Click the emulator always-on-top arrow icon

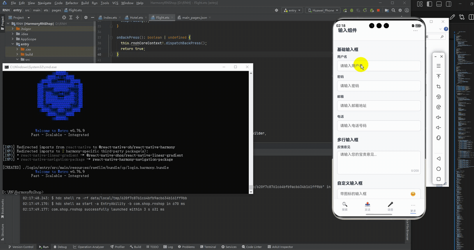[439, 76]
